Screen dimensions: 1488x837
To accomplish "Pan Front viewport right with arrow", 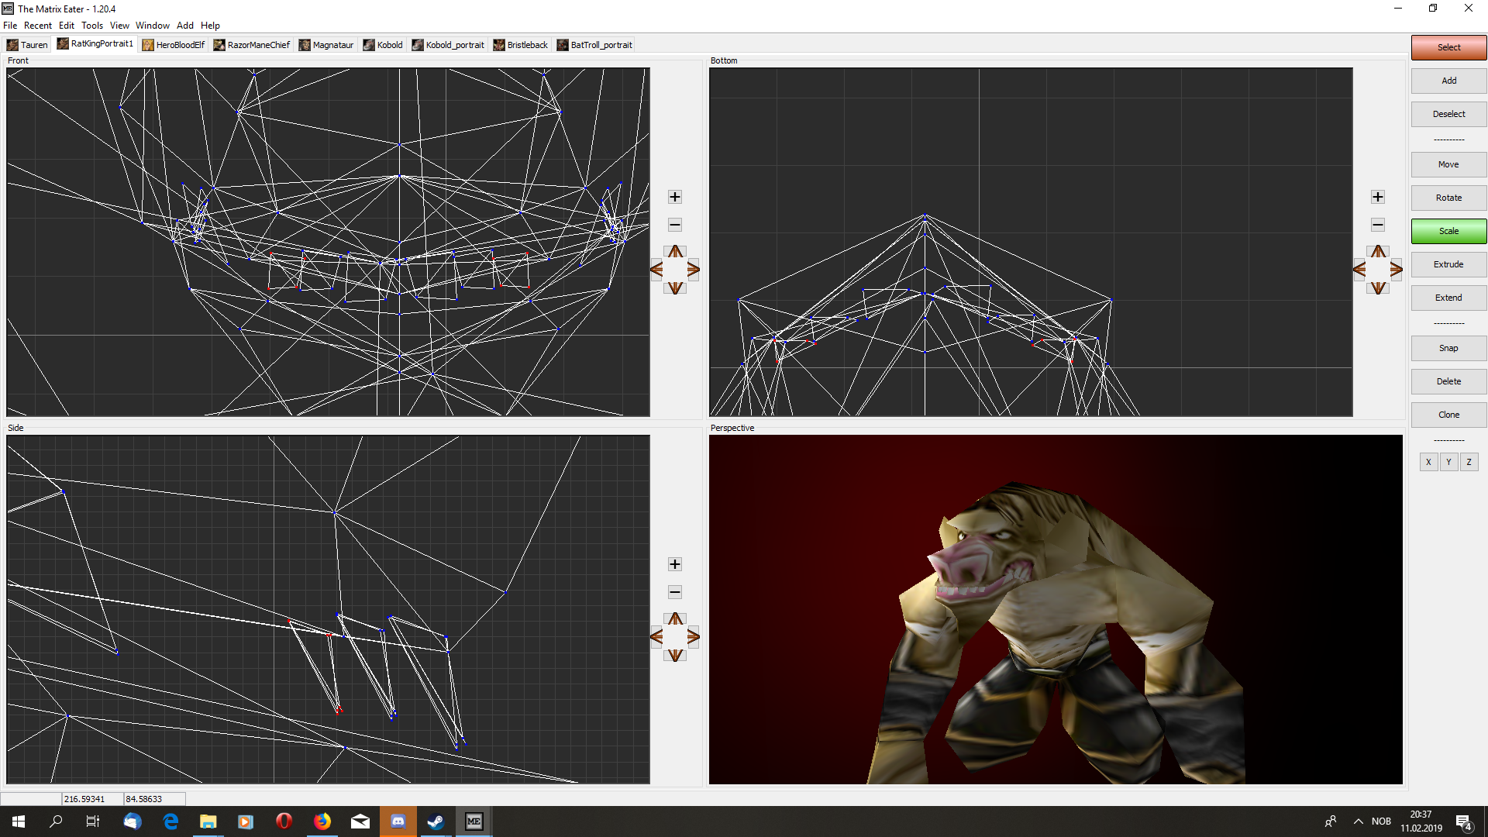I will (x=694, y=270).
